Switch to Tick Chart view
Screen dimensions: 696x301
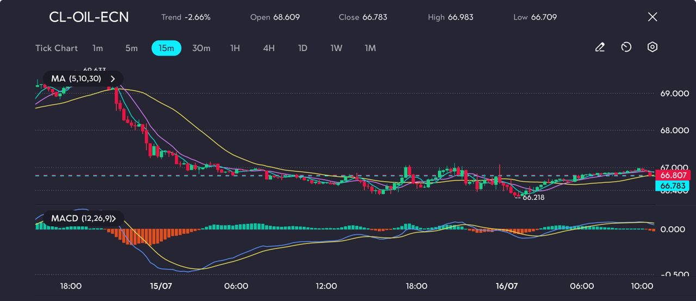[57, 48]
